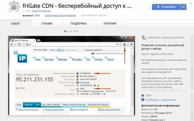Click the report-abuse icon beside Сообщить о нарушении
The height and width of the screenshot is (121, 194).
pyautogui.click(x=143, y=100)
